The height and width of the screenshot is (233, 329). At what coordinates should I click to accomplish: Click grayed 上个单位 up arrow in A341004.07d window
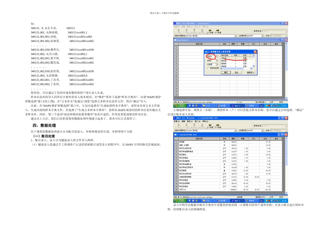[x=179, y=125]
